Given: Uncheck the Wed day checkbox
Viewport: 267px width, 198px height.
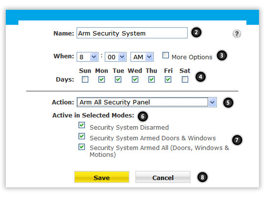Looking at the screenshot, I should coord(135,79).
